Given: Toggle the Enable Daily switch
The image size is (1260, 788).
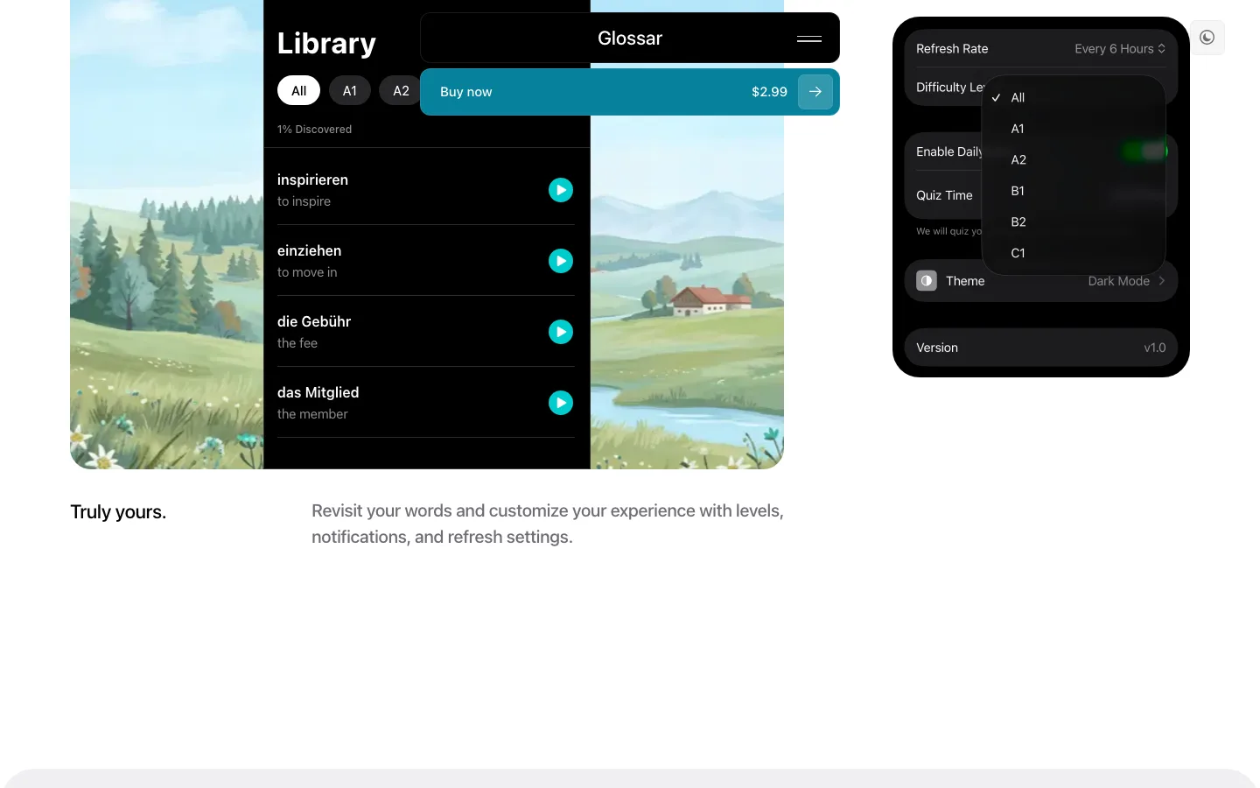Looking at the screenshot, I should [1147, 151].
